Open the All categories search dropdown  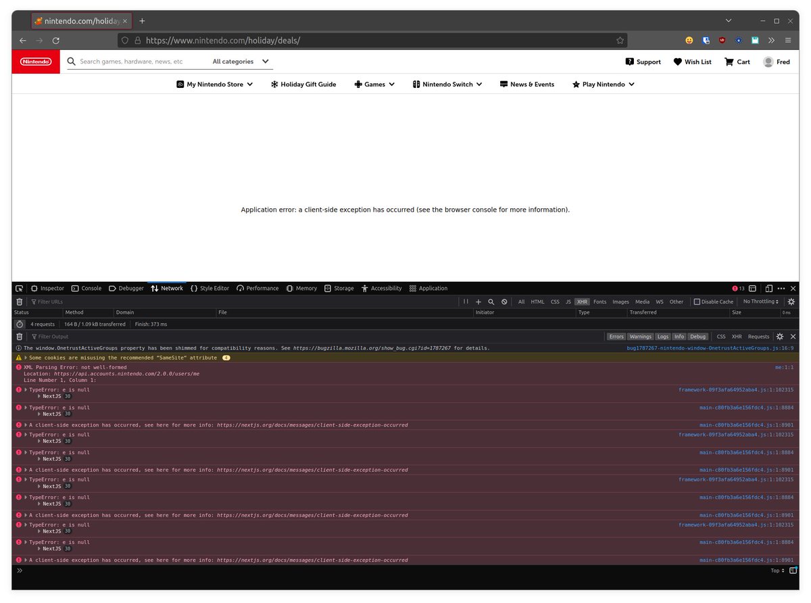pyautogui.click(x=241, y=62)
